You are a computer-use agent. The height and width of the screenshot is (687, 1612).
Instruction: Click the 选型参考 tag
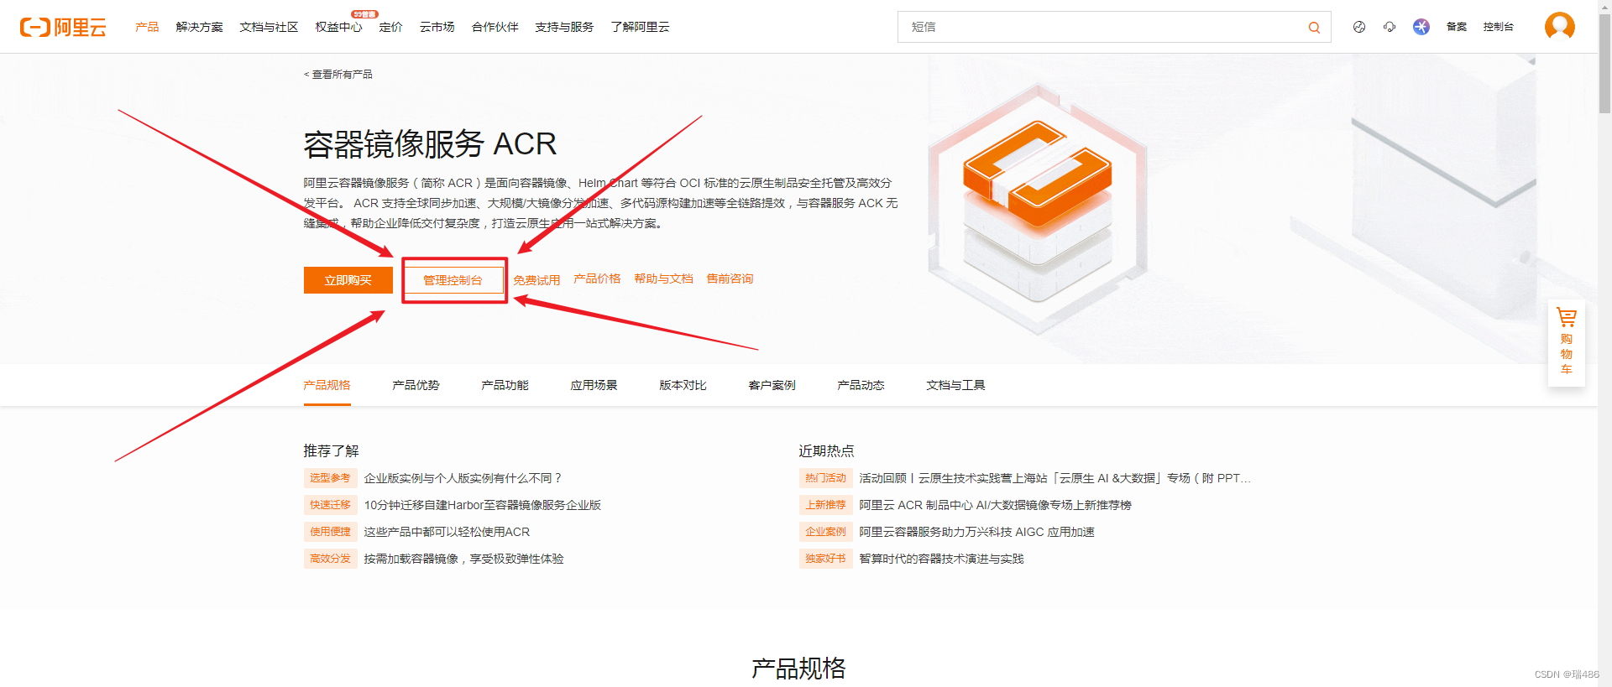[x=330, y=478]
